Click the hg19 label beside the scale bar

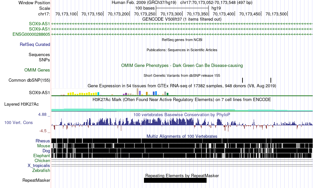coord(216,8)
